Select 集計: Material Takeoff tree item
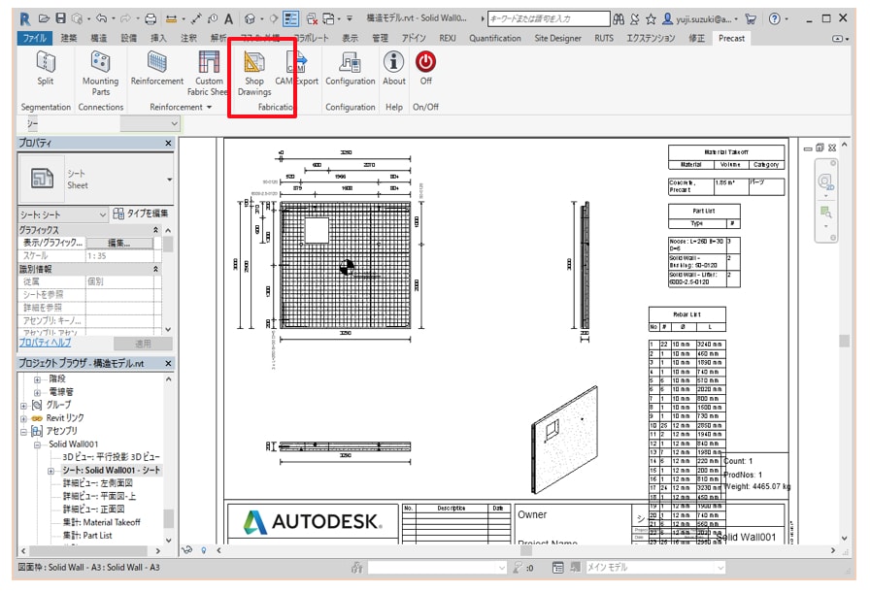The height and width of the screenshot is (592, 870). click(x=102, y=522)
